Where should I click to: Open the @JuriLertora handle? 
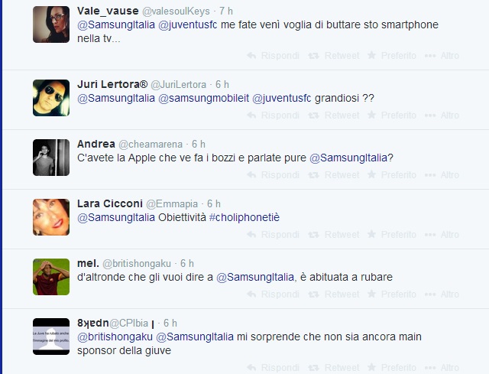coord(178,85)
